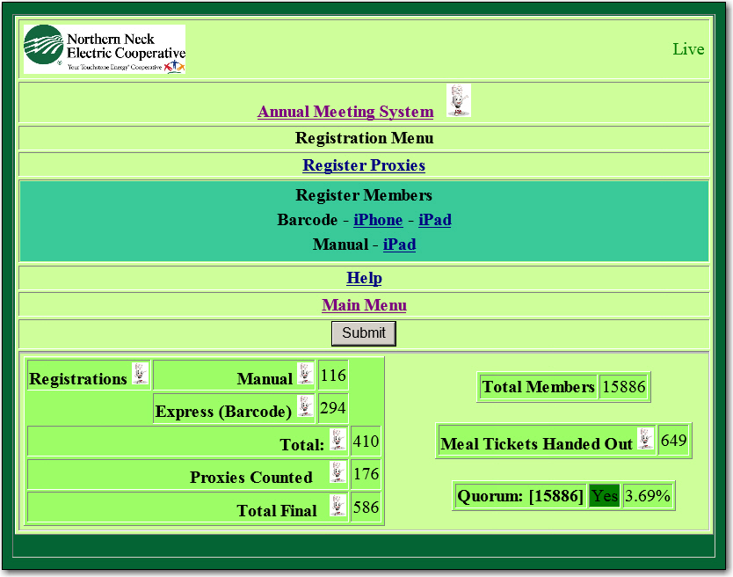Click the mascot icon beside Annual Meeting System
The image size is (733, 577).
[x=458, y=101]
